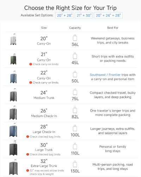Click the luggage icon above 75L
This screenshot has width=141, height=177.
(x=75, y=92)
